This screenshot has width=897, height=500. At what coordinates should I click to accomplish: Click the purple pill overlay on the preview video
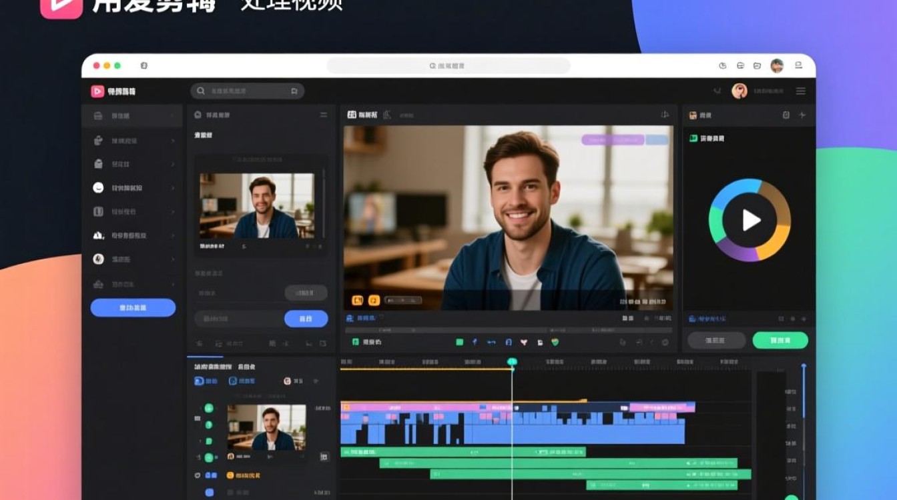[x=613, y=140]
